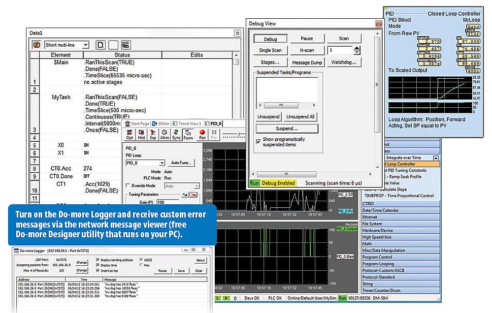Select TIMEPROP - Time Proportional Control instruction
Image resolution: width=492 pixels, height=313 pixels.
coord(399,196)
